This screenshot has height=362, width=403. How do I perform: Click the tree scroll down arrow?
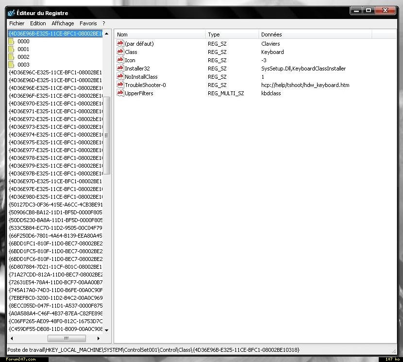click(107, 330)
